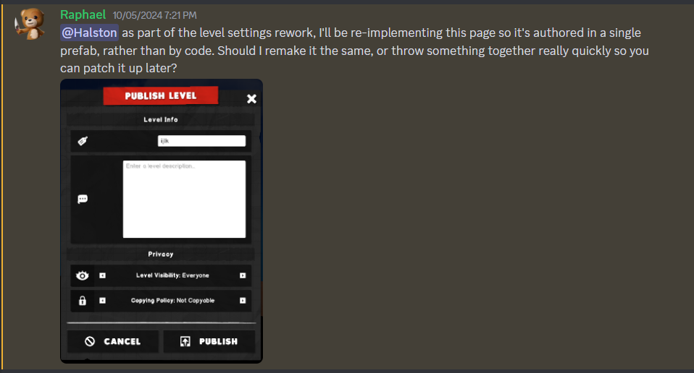Cycle Copying Policy to next option
Screen dimensions: 694x373
pos(243,301)
